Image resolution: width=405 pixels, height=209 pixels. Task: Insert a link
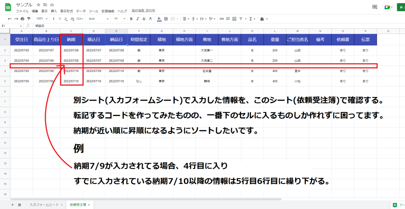222,19
